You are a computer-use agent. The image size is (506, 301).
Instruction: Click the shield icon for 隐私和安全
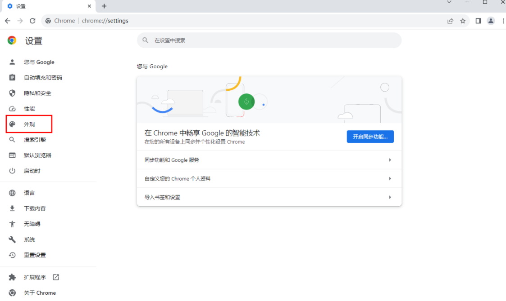(12, 93)
